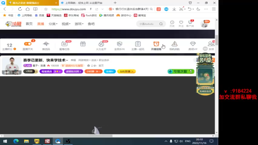
Task: Click the green 可领次数 1 button
Action: point(181,71)
